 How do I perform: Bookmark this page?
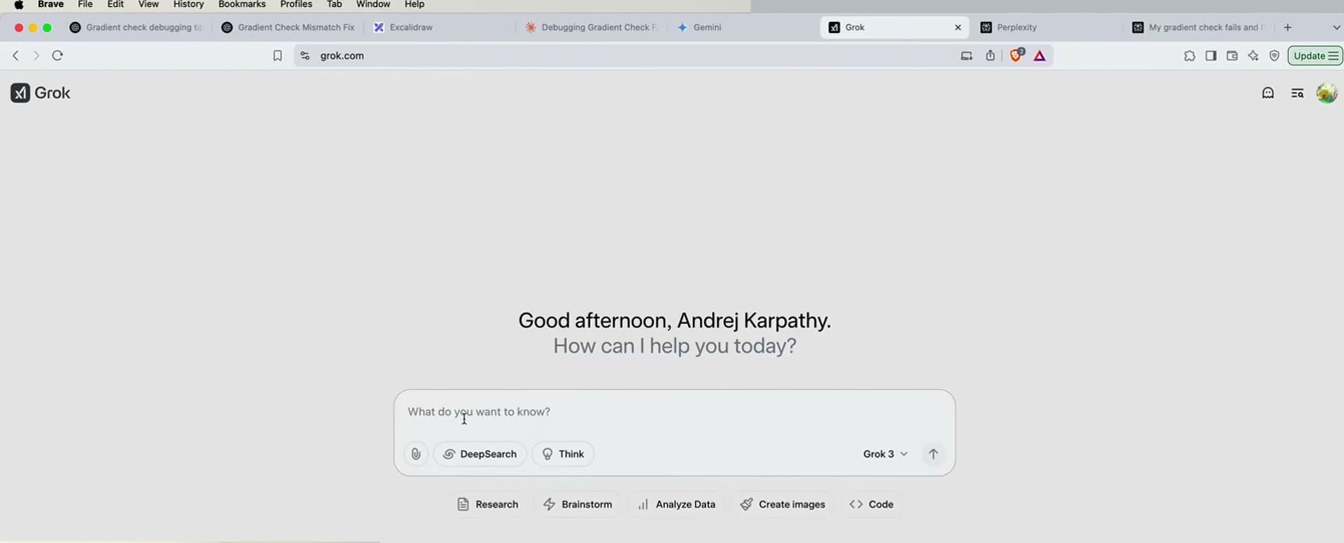pyautogui.click(x=277, y=56)
